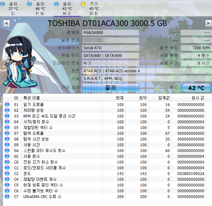Click the 최악 column header
The image size is (212, 206).
[x=137, y=98]
